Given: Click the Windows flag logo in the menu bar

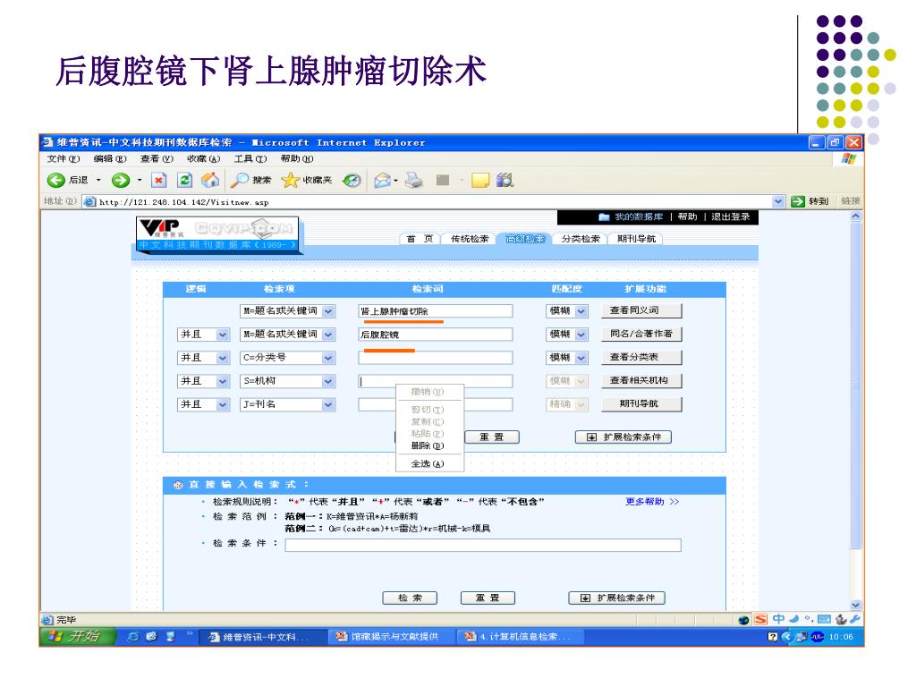Looking at the screenshot, I should pyautogui.click(x=849, y=159).
